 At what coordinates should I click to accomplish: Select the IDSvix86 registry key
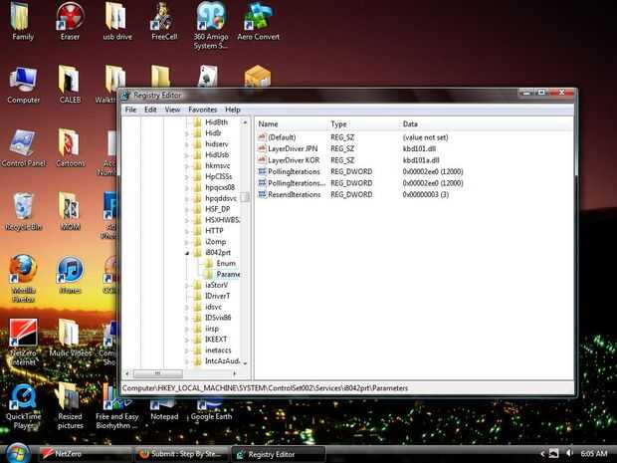point(218,318)
